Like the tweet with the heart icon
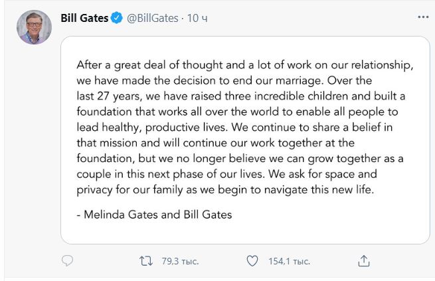 point(252,261)
